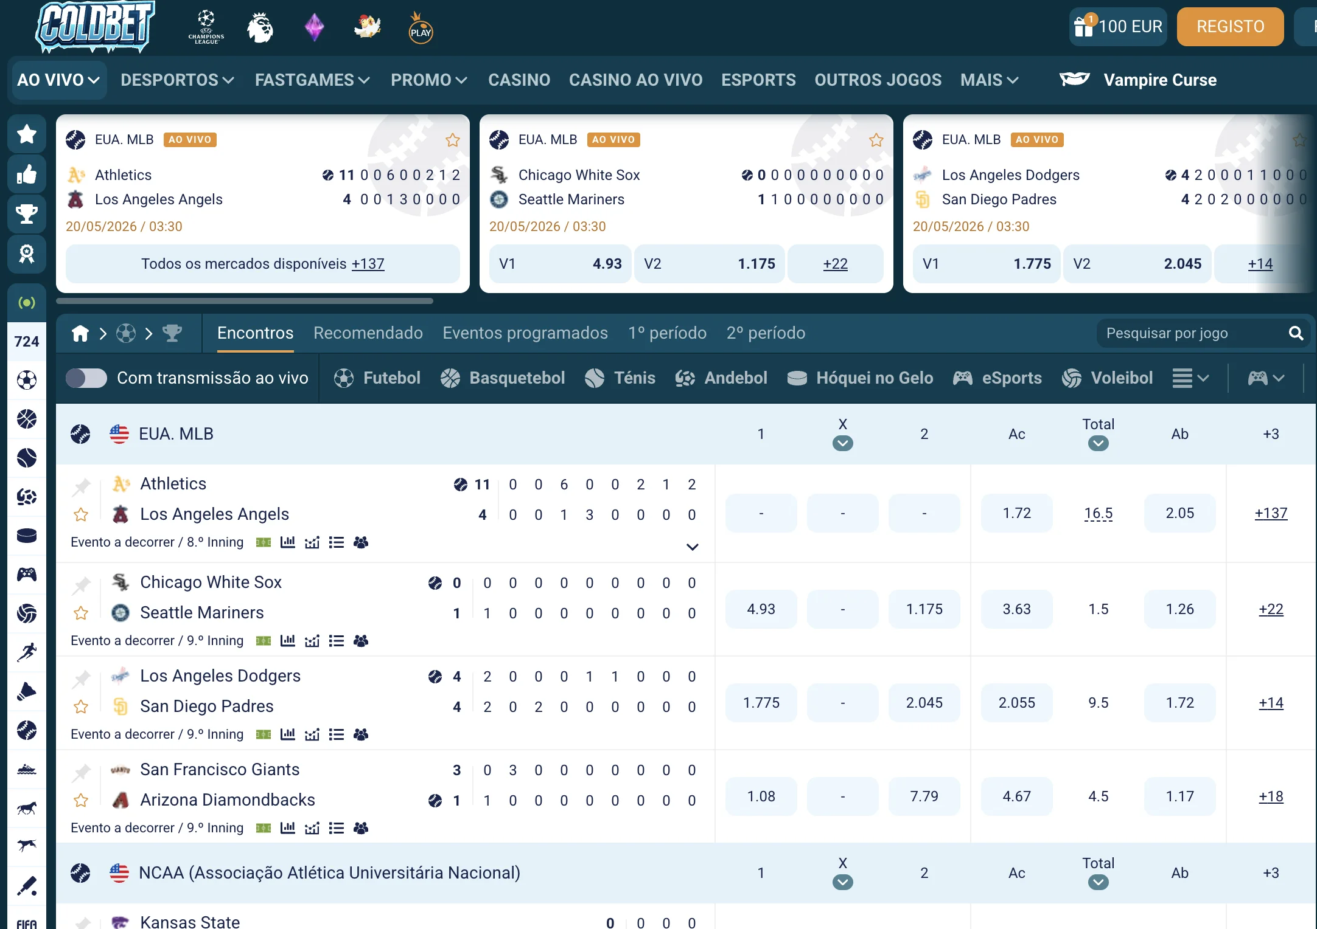Open Total dropdown in EUA. MLB header
Screen dimensions: 1317x929
pos(1098,443)
